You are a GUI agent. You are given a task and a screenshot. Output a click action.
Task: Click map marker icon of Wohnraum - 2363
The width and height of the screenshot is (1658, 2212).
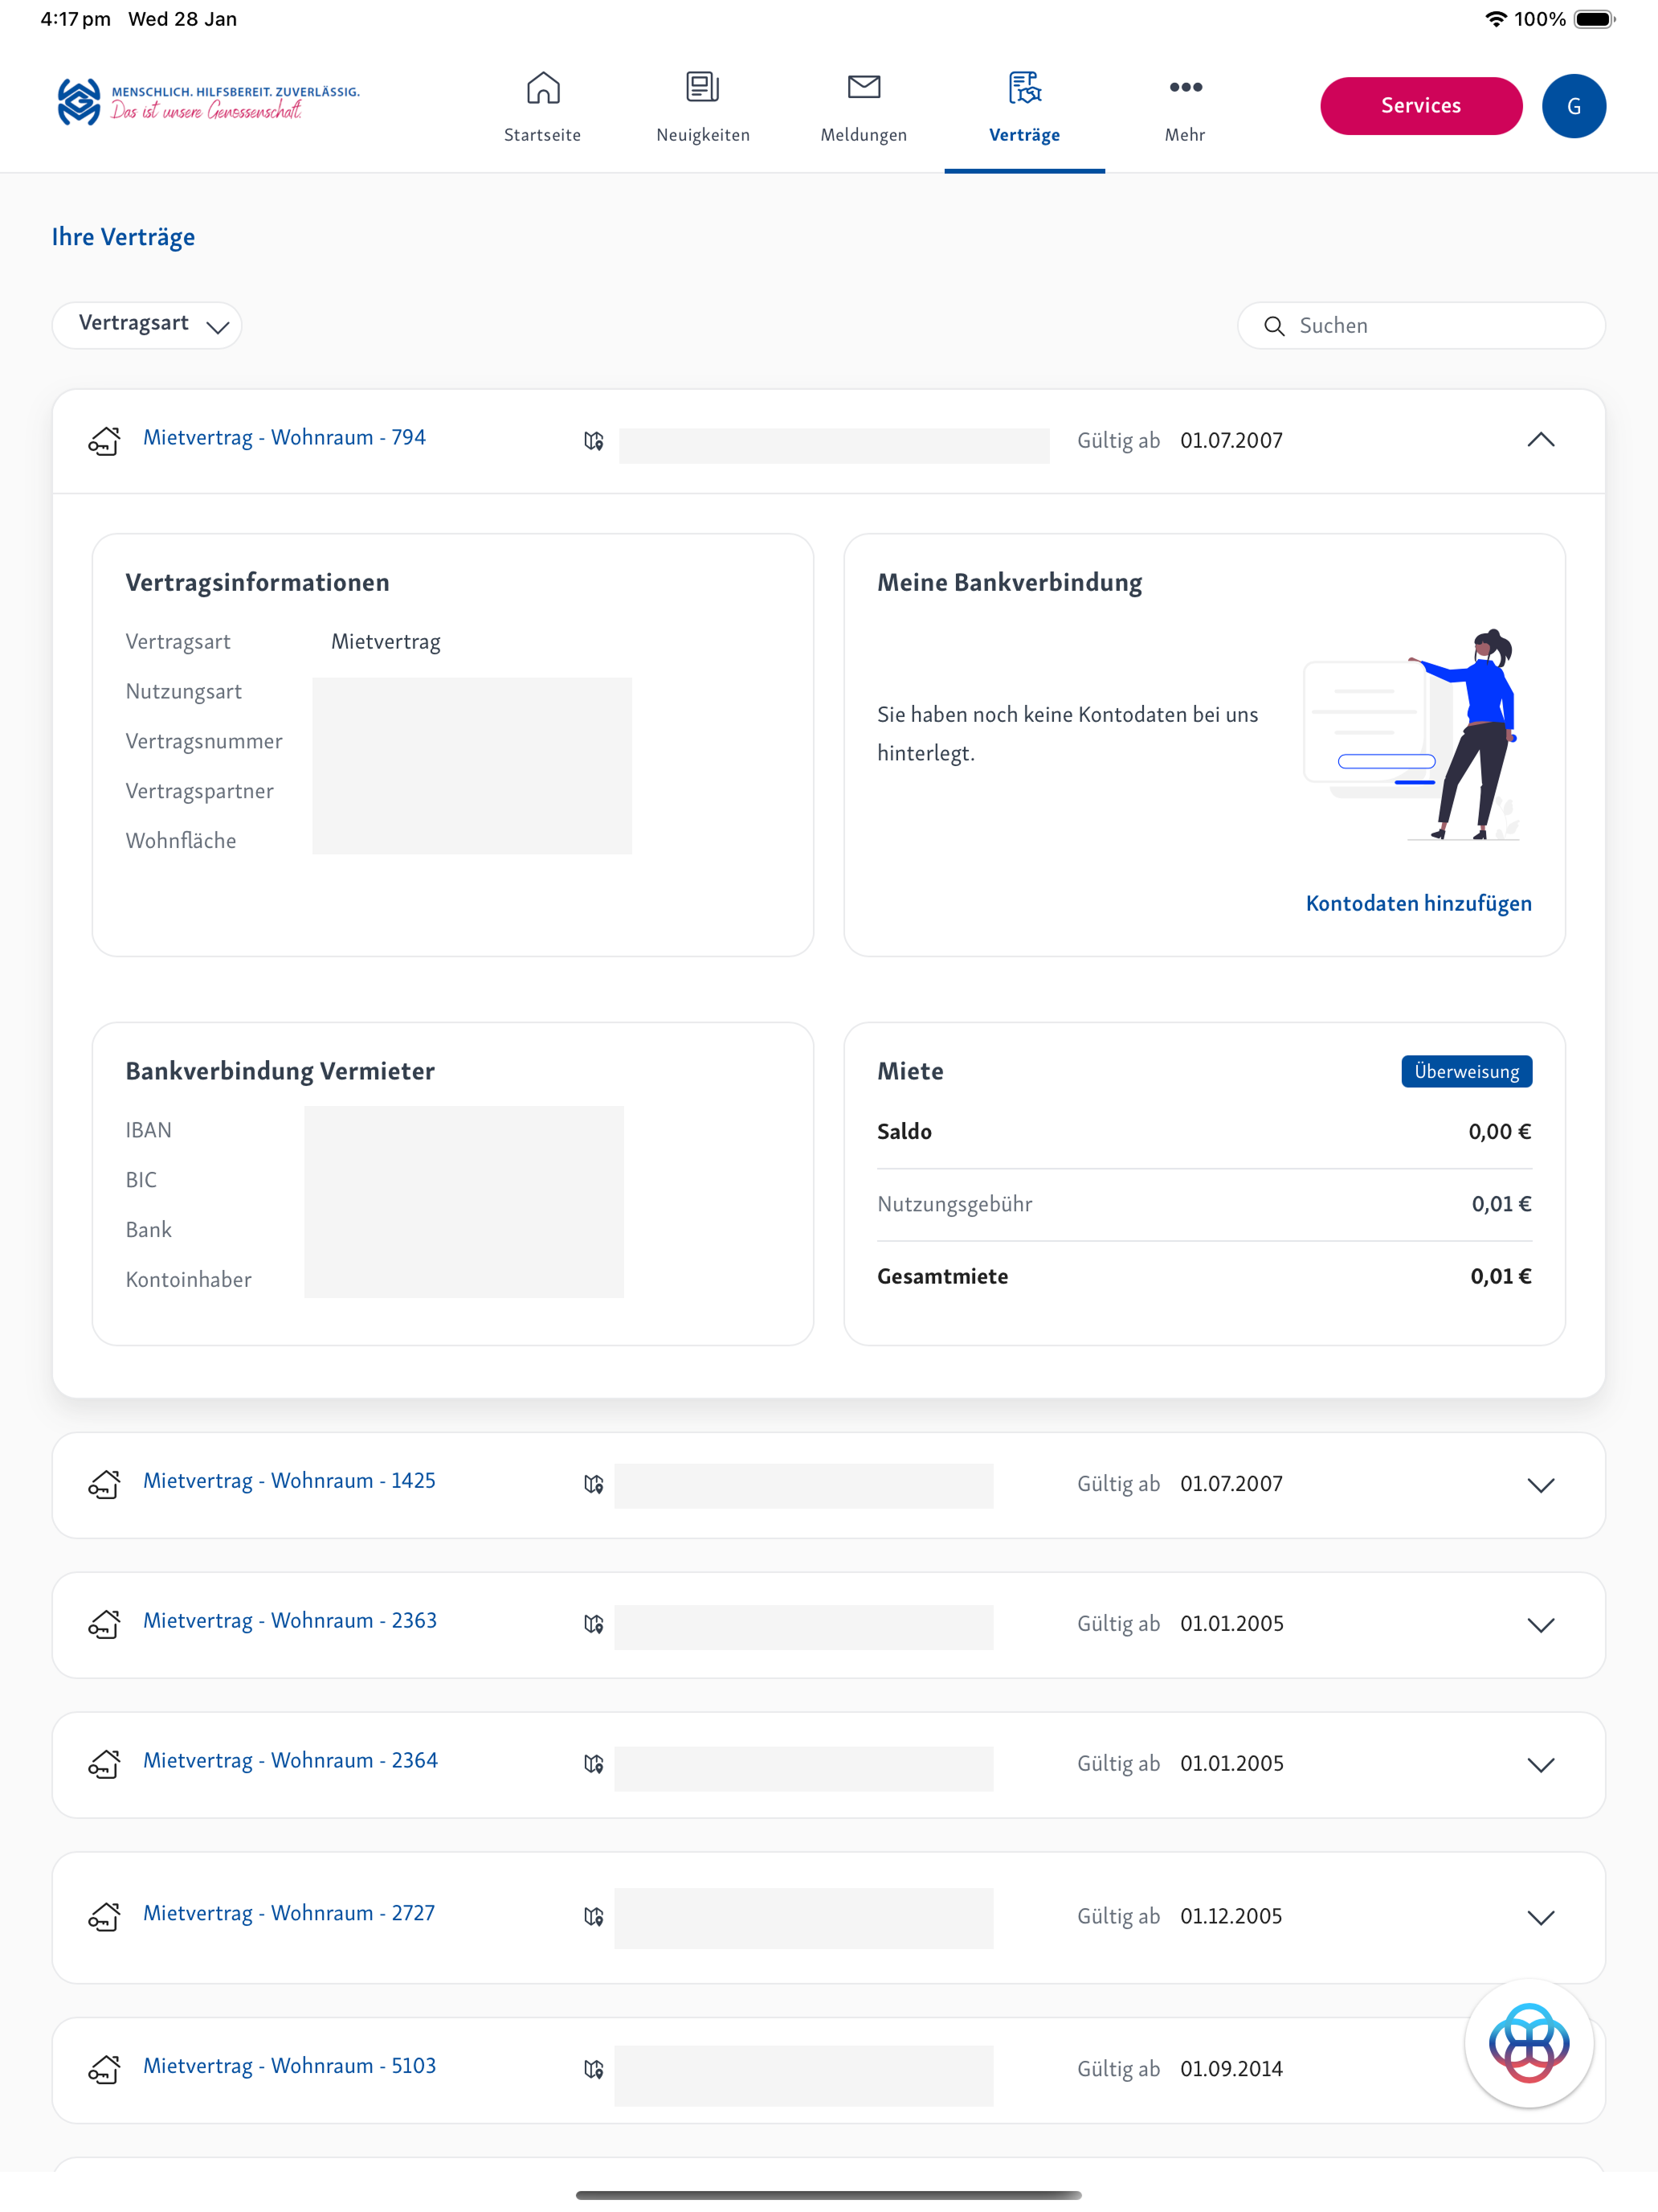[594, 1624]
